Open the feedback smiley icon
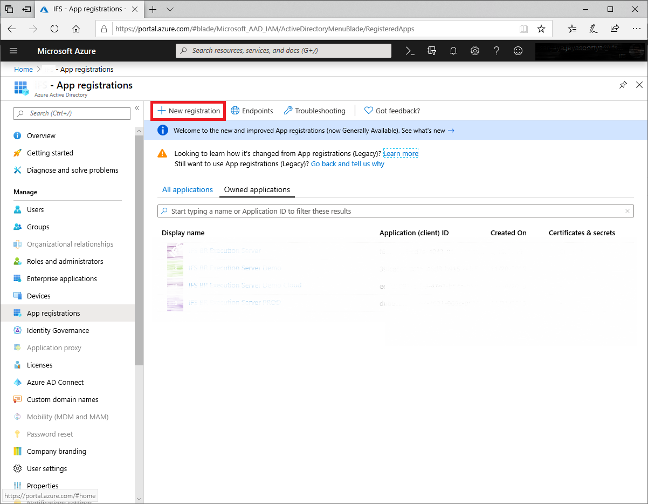This screenshot has width=648, height=504. [x=518, y=51]
